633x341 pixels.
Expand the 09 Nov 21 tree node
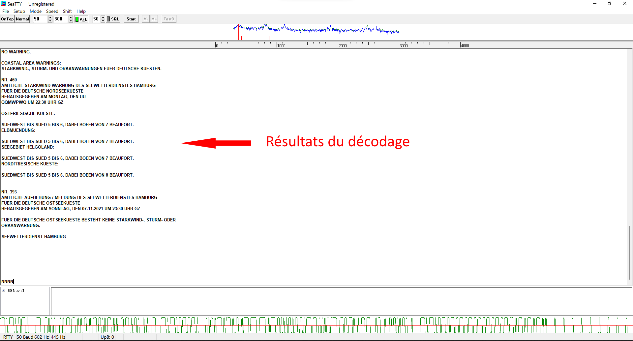(x=4, y=291)
